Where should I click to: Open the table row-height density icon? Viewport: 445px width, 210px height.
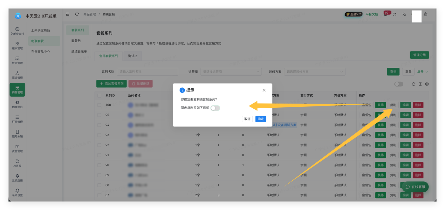pos(420,84)
